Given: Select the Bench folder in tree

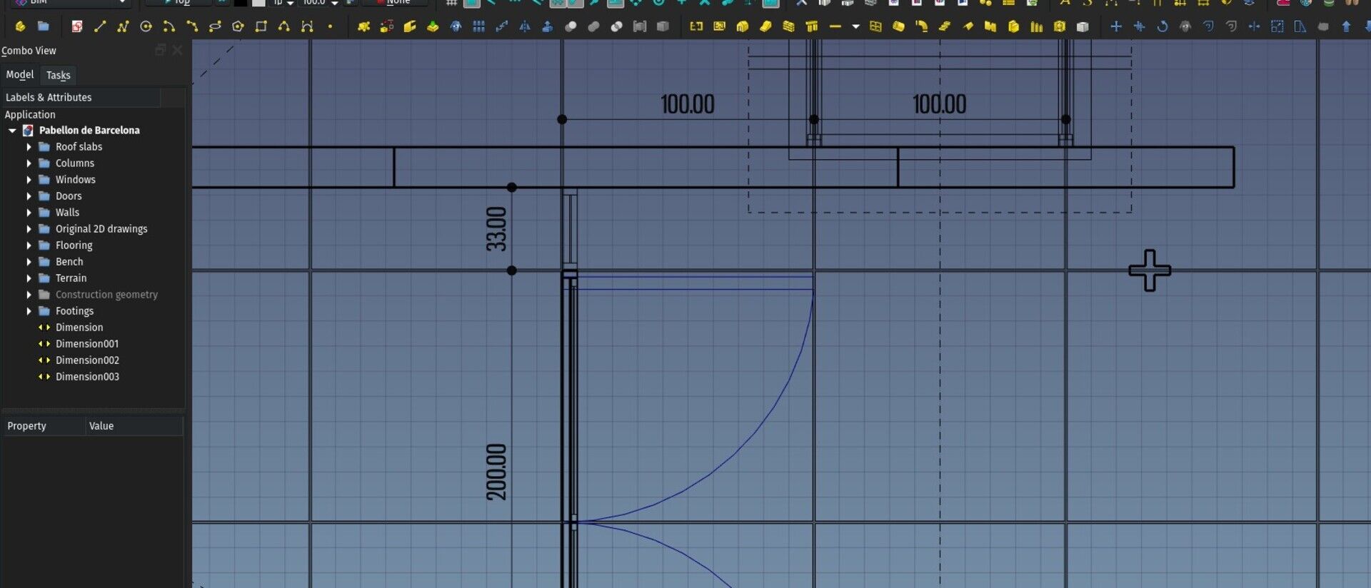Looking at the screenshot, I should pyautogui.click(x=69, y=262).
